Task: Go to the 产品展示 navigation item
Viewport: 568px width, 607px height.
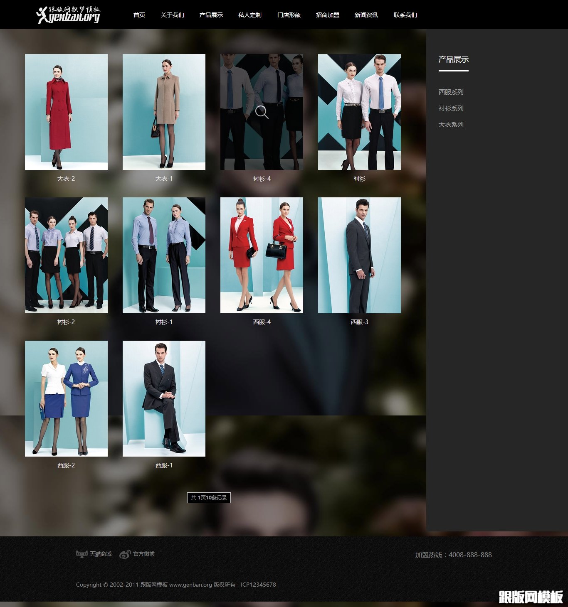Action: pos(211,15)
